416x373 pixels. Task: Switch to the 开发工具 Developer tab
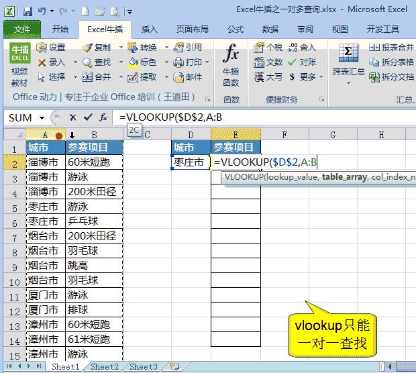coord(383,29)
